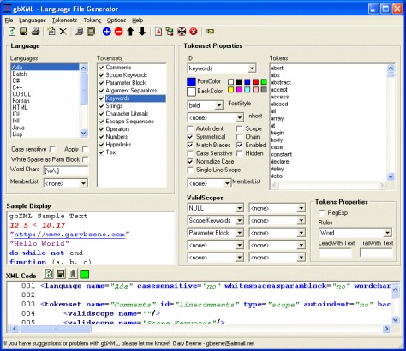Select the 'declare' token in Tokens list

(280, 162)
